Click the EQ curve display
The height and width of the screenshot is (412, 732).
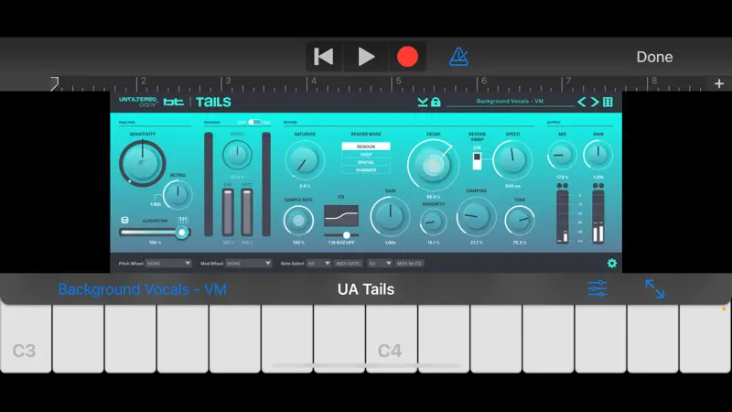[x=341, y=216]
